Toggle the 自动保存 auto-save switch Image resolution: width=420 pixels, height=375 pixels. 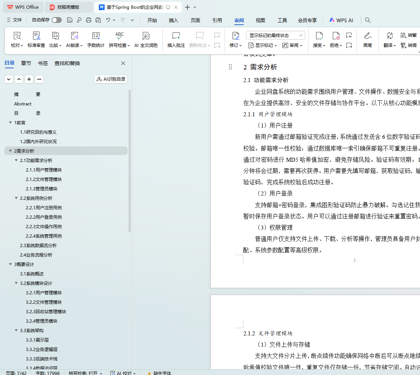pos(57,20)
